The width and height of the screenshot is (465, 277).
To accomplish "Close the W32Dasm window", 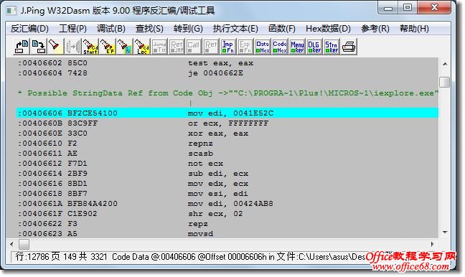I will (x=434, y=7).
